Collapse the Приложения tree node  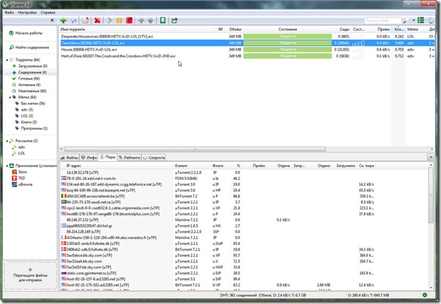(7, 166)
